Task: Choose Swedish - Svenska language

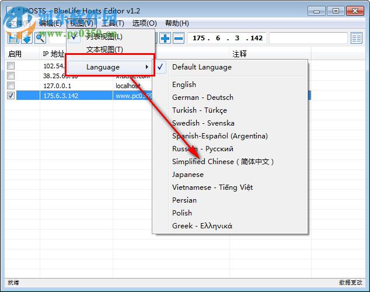Action: coord(230,123)
